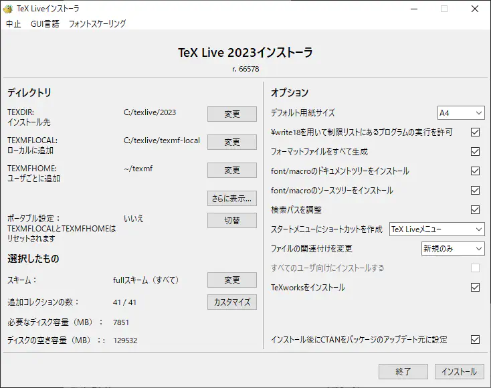
Task: Click the TeX Live installer title bar icon
Action: (x=7, y=9)
